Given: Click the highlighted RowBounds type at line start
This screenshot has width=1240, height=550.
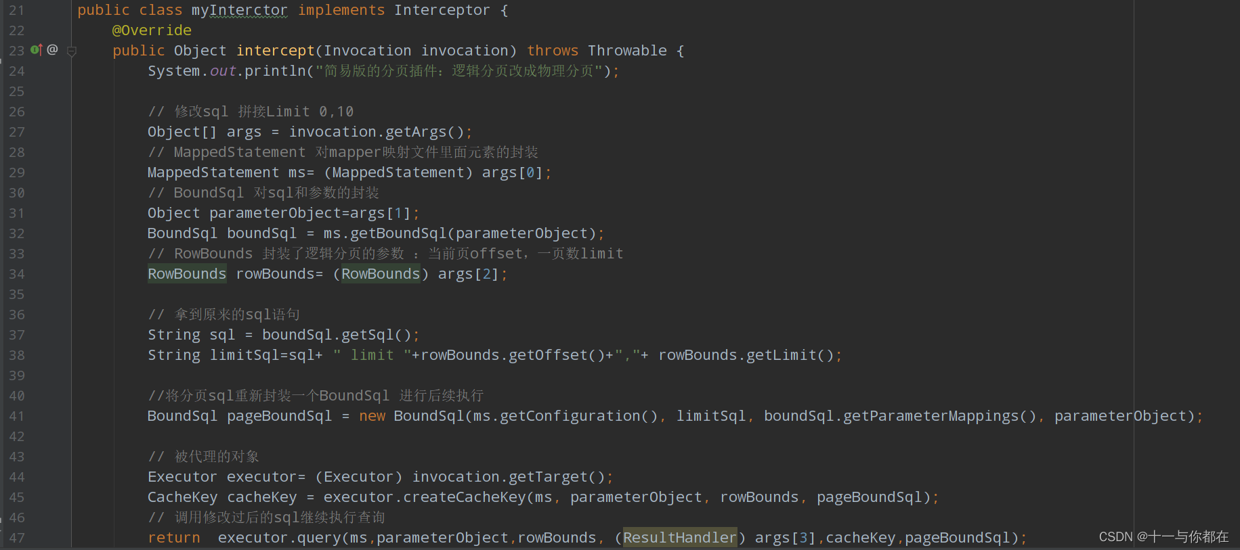Looking at the screenshot, I should tap(187, 274).
